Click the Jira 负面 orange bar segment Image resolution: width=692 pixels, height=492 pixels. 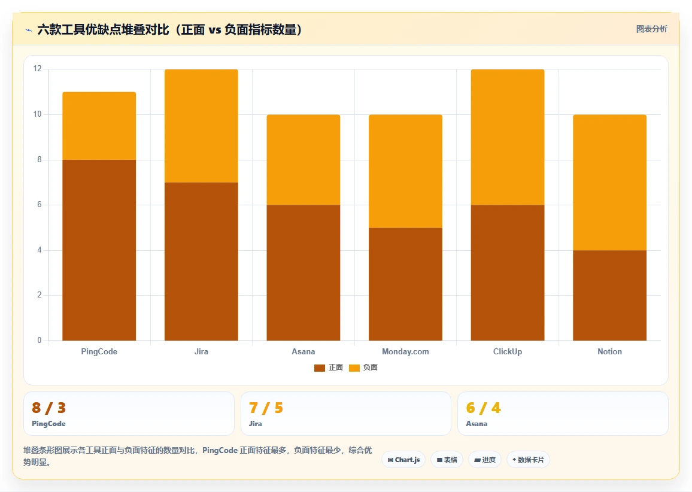coord(201,126)
